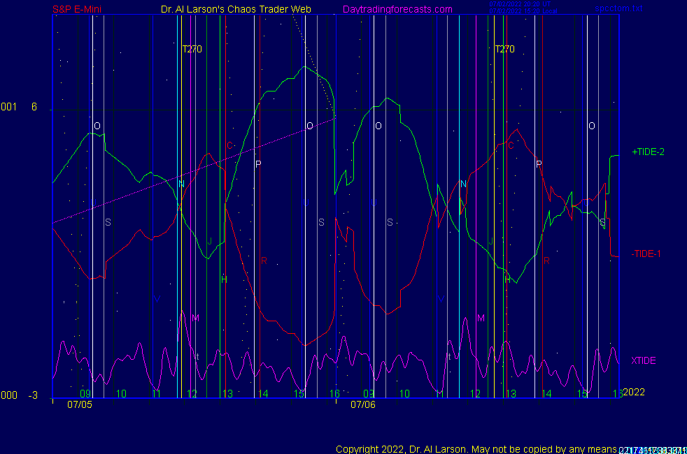Click the T270 marker on the 07/06 session
Viewport: 687px width, 454px height.
point(504,50)
